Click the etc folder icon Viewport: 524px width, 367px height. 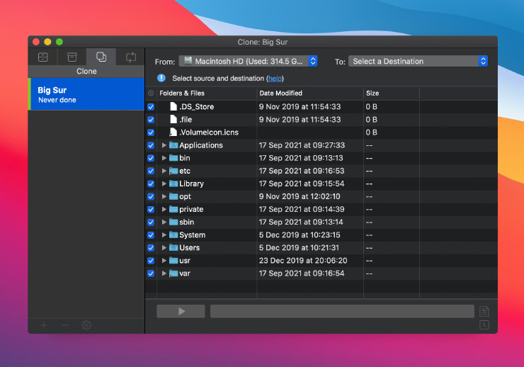[x=173, y=171]
